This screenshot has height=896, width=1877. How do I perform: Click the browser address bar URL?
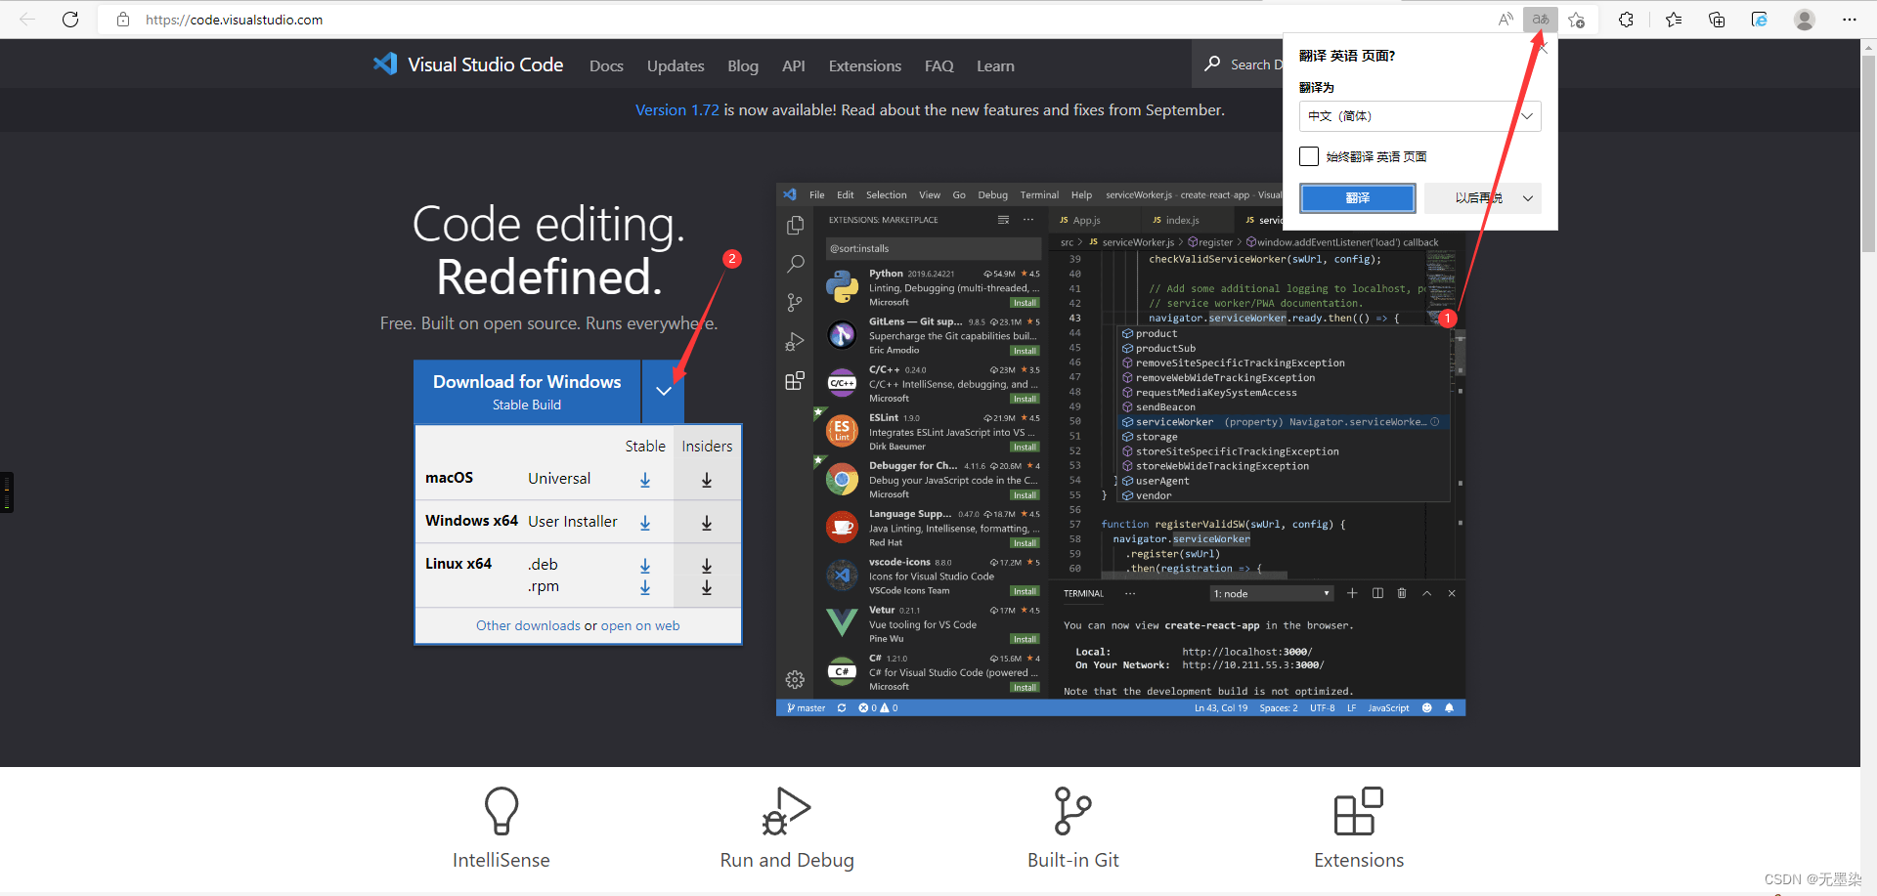(x=235, y=20)
